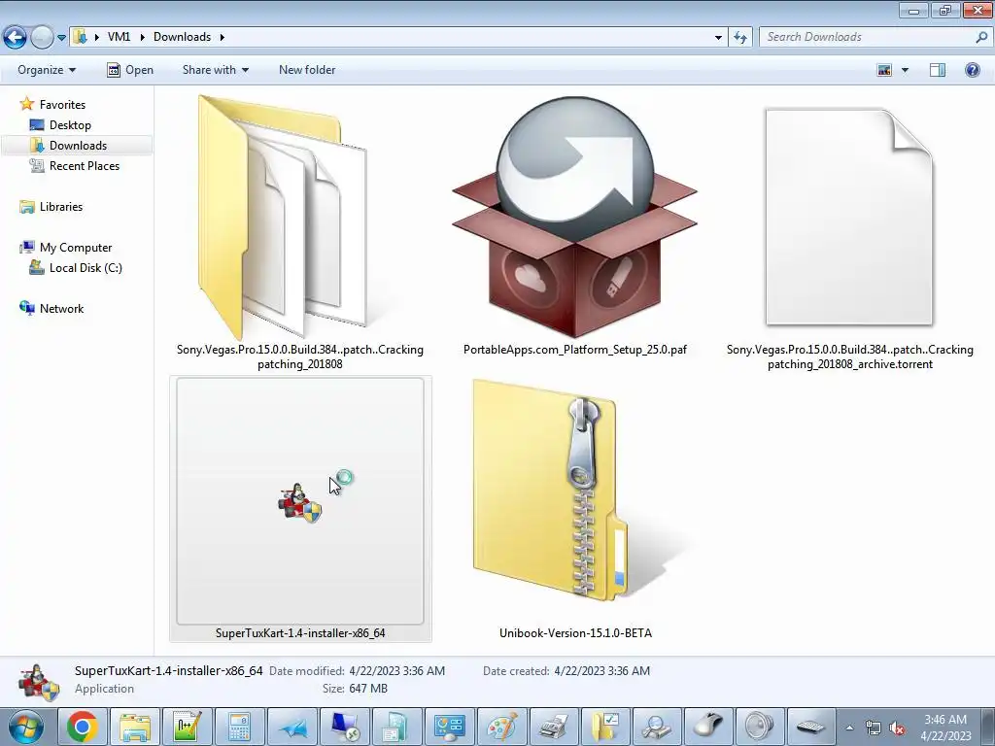Click the Date modified value in details pane
Viewport: 995px width, 746px height.
[396, 670]
